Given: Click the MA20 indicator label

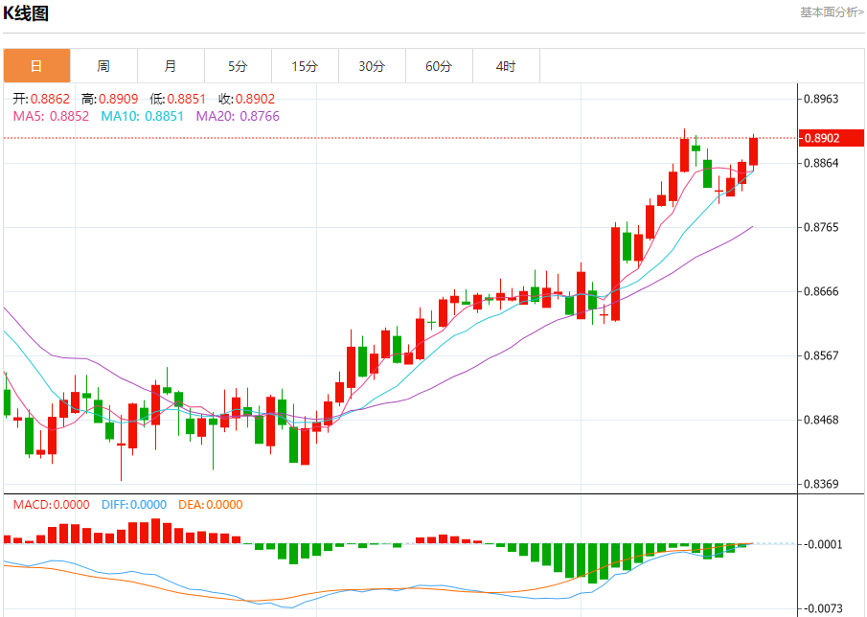Looking at the screenshot, I should click(x=238, y=116).
